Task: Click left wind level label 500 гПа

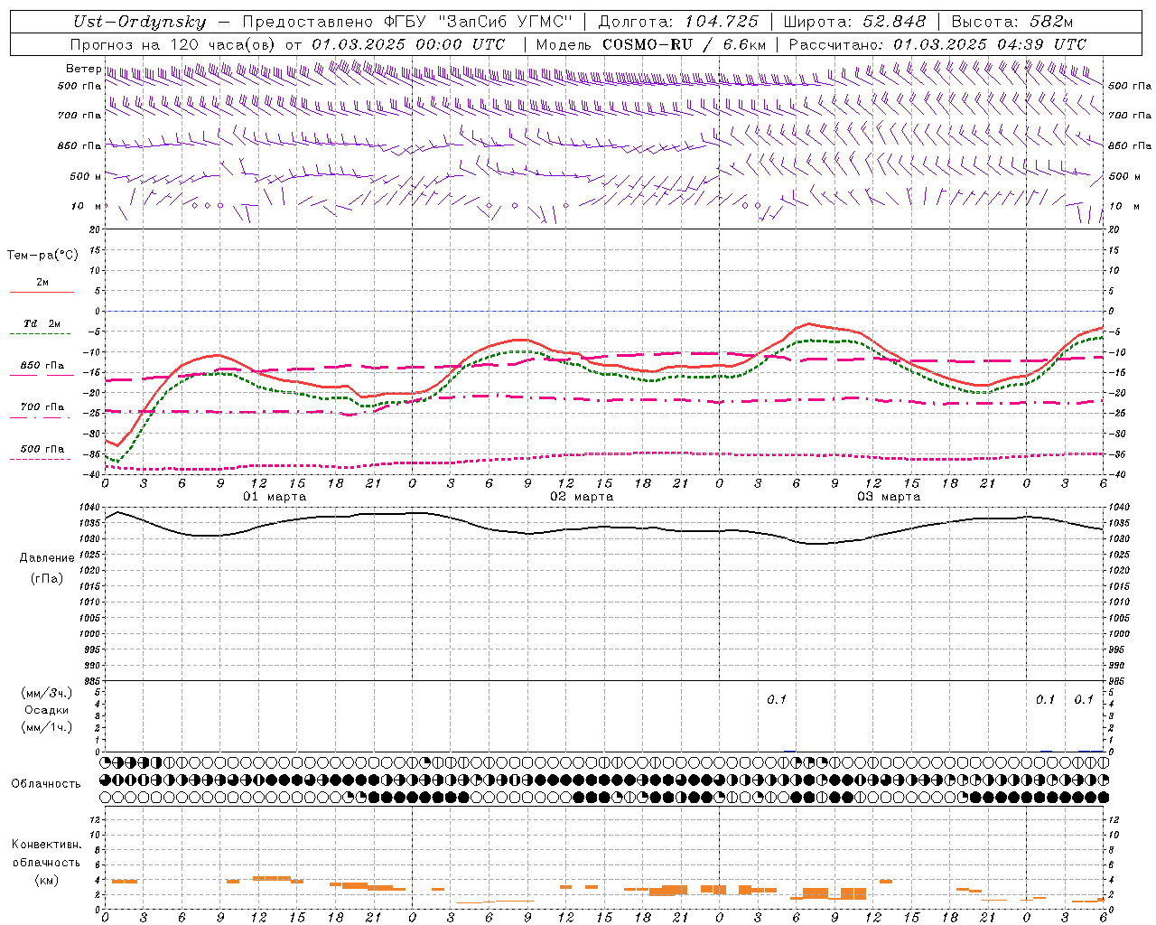Action: (x=79, y=87)
